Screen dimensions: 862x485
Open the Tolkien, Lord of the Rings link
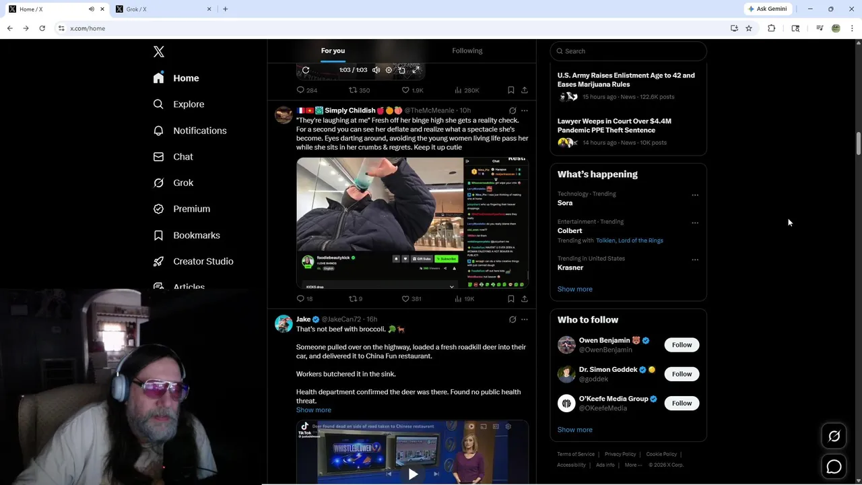click(630, 240)
